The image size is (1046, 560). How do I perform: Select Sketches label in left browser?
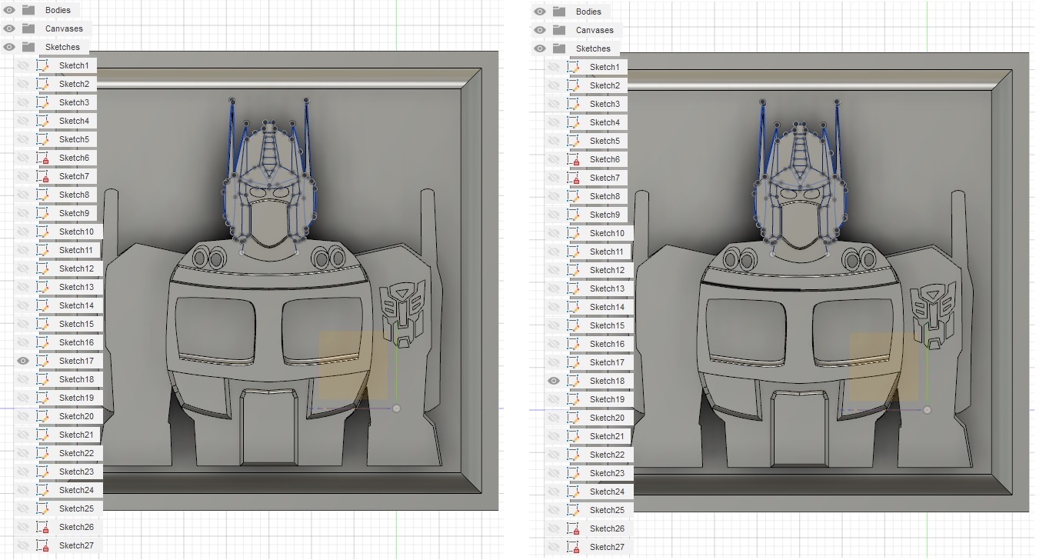62,47
